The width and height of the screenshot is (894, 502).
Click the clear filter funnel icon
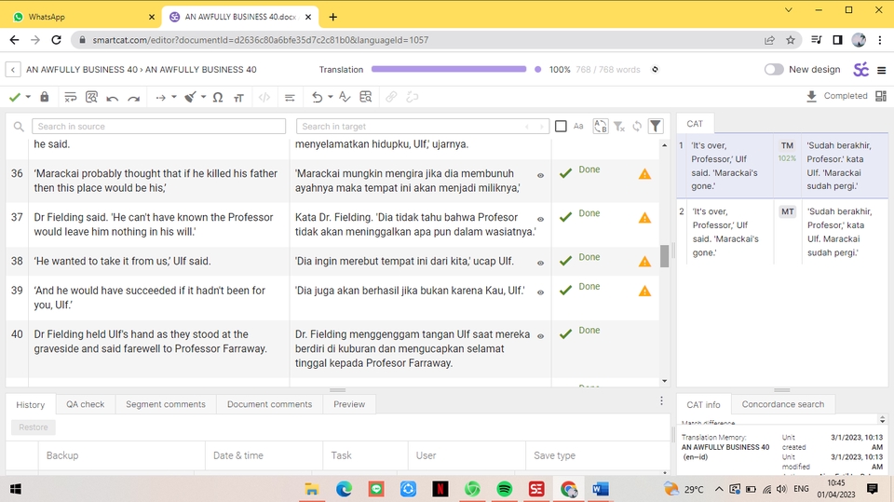[x=619, y=127]
